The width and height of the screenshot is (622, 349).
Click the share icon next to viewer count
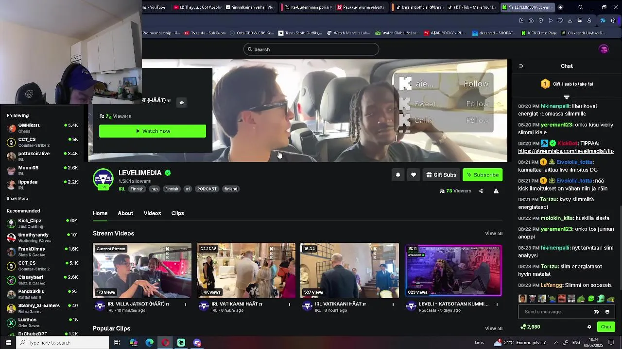click(481, 191)
